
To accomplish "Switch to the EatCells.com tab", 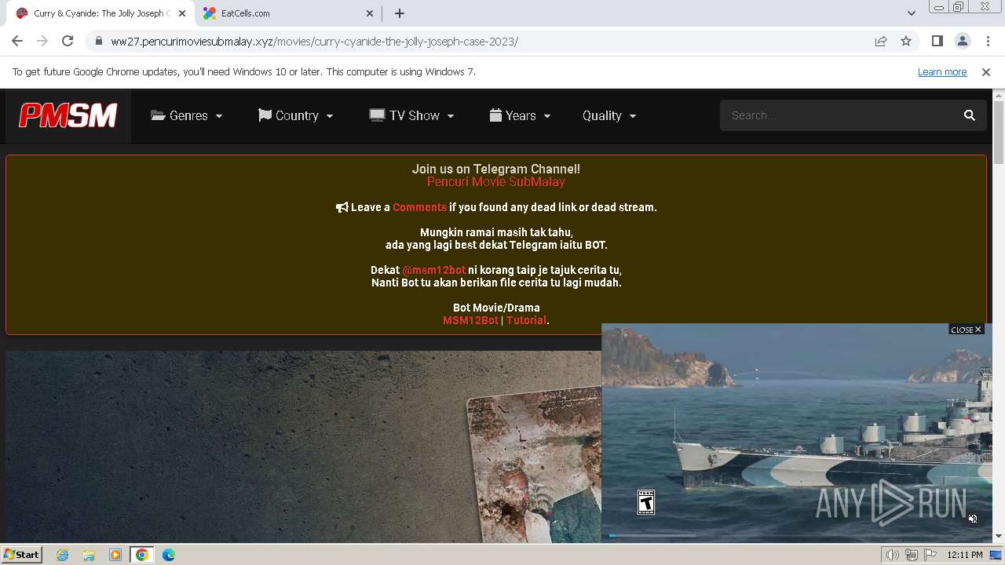I will (x=287, y=13).
